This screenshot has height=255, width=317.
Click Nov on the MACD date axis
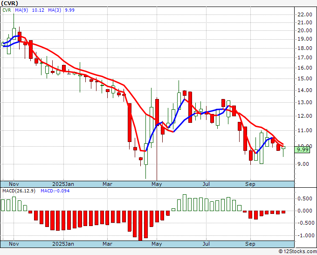[x=14, y=244]
